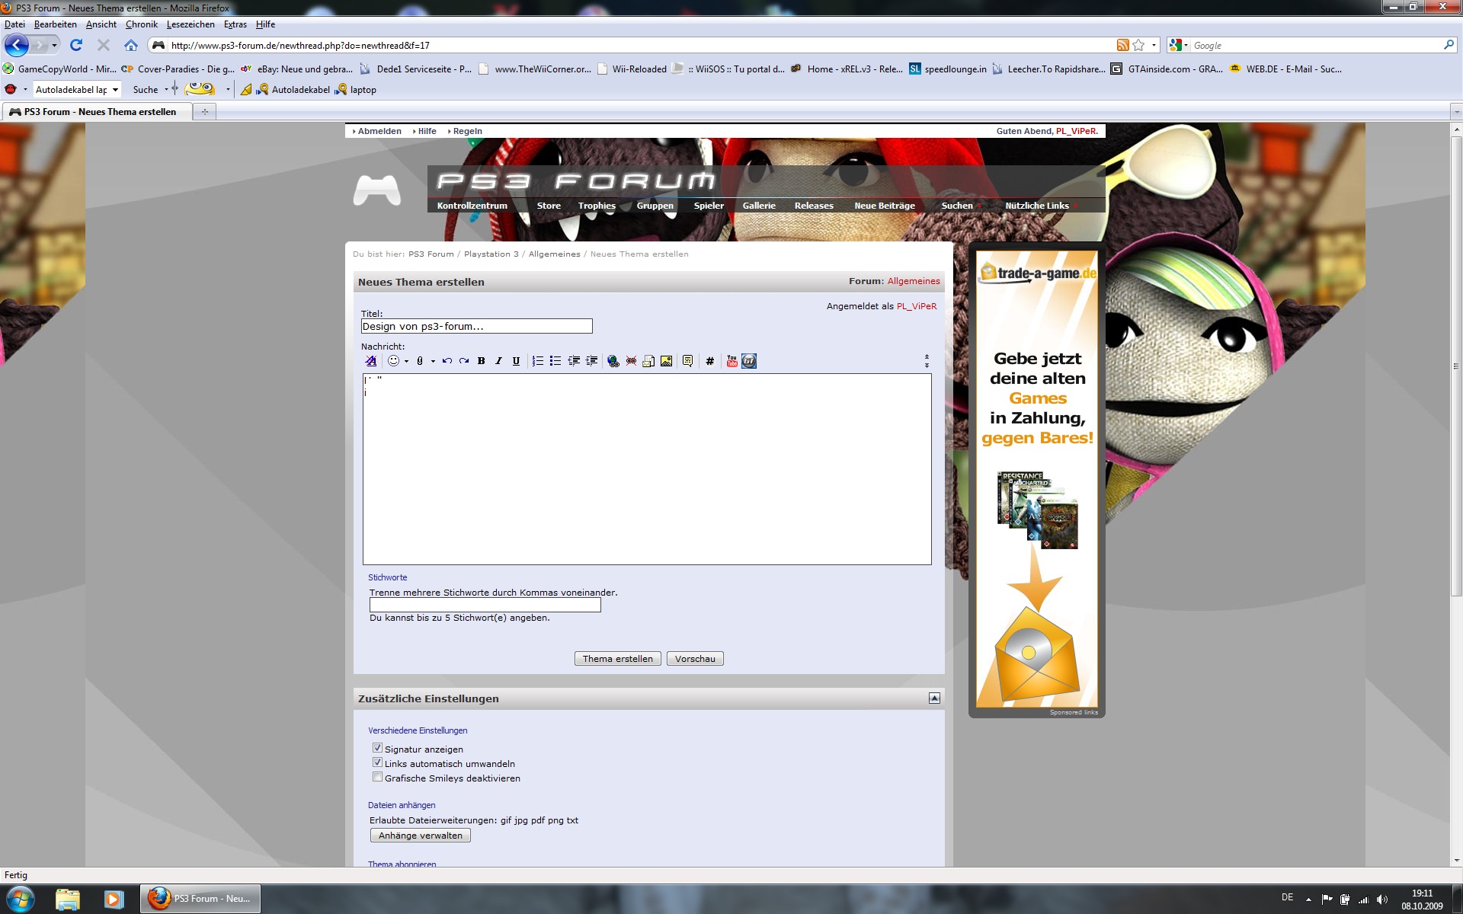Insert image using picture icon
Viewport: 1463px width, 914px height.
666,361
